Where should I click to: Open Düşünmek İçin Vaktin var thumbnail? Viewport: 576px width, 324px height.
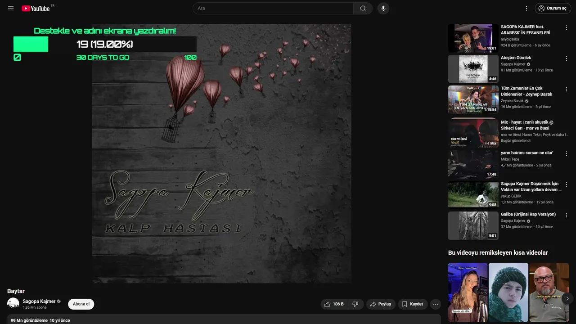click(x=473, y=195)
